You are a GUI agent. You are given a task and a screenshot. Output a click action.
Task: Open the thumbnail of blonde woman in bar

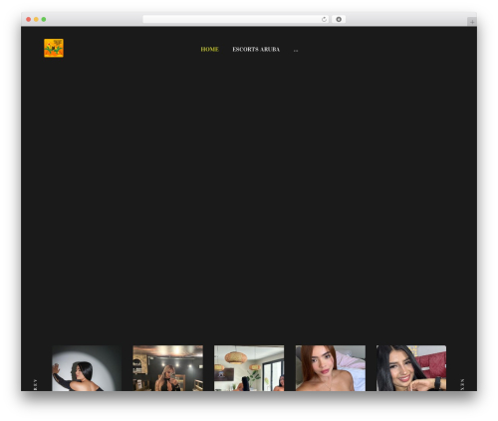tap(168, 368)
